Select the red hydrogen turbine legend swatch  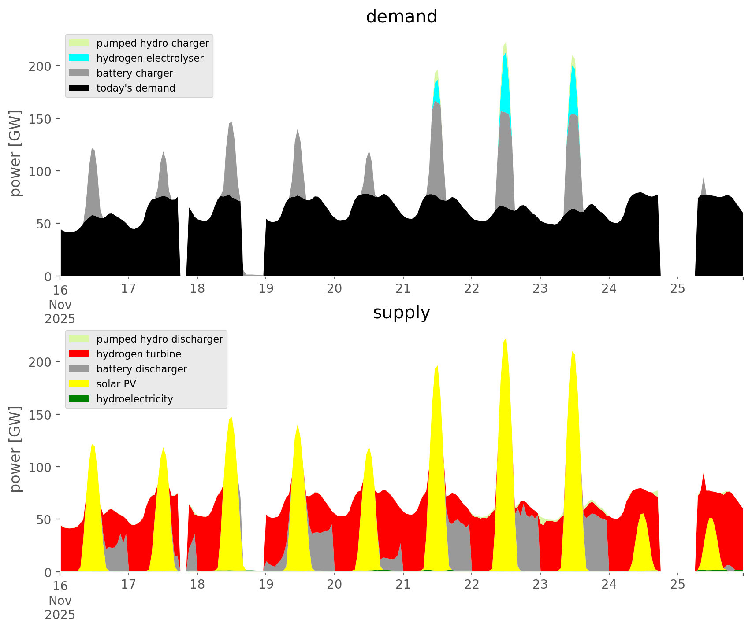(x=79, y=354)
